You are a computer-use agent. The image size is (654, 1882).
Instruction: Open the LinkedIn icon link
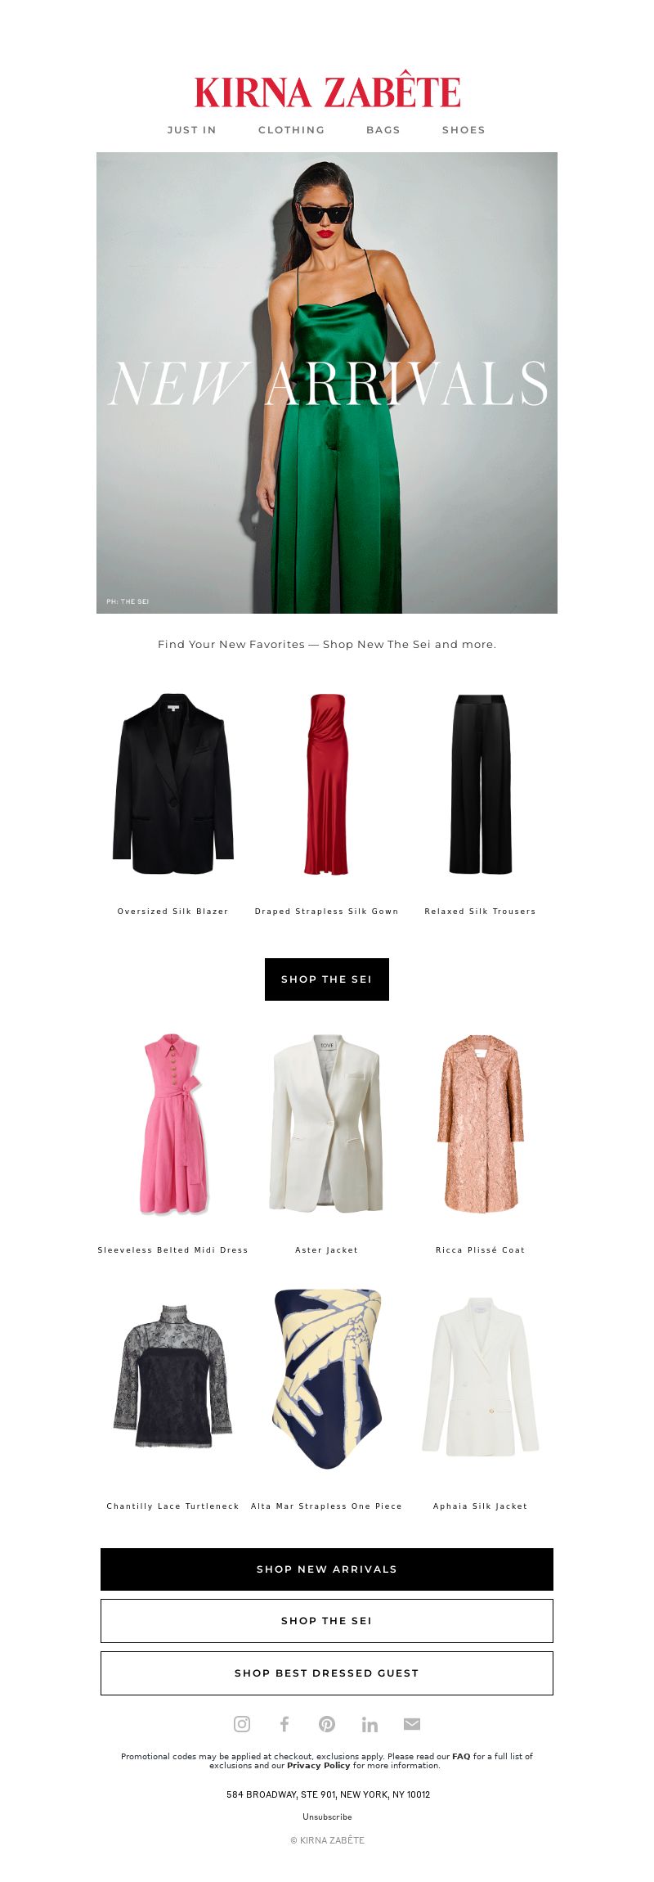pyautogui.click(x=370, y=1724)
